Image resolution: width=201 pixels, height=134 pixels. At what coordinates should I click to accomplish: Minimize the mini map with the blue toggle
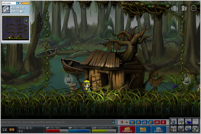(17, 3)
